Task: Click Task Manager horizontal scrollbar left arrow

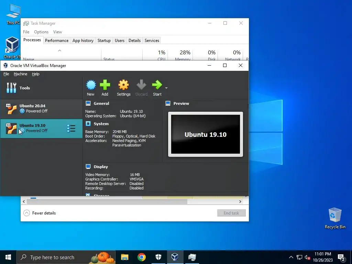Action: (x=24, y=201)
